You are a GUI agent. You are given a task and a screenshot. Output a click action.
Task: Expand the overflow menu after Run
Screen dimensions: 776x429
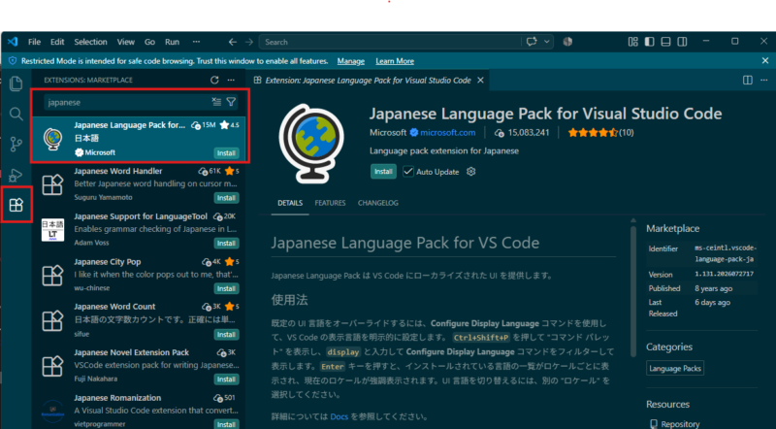coord(197,42)
